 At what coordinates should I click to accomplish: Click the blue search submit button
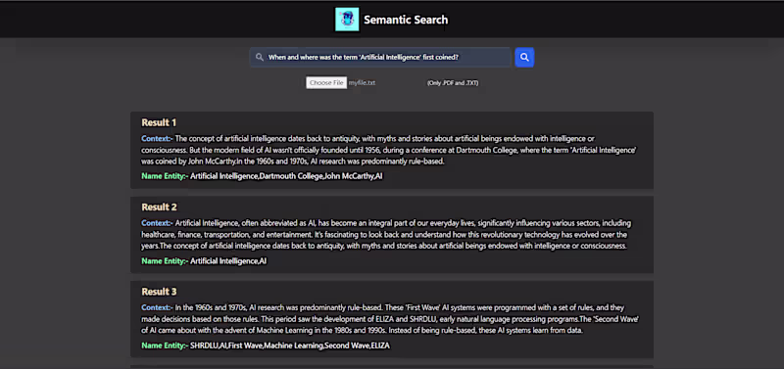(x=524, y=58)
